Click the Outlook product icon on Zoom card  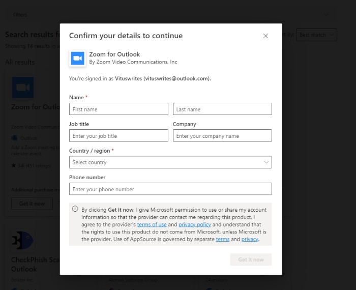[14, 138]
